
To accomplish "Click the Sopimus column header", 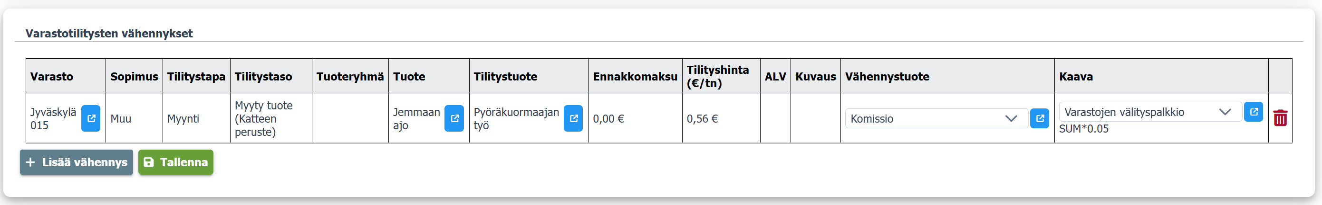I will (x=134, y=77).
